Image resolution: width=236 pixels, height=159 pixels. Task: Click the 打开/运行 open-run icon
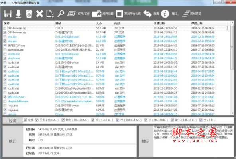(x=71, y=14)
